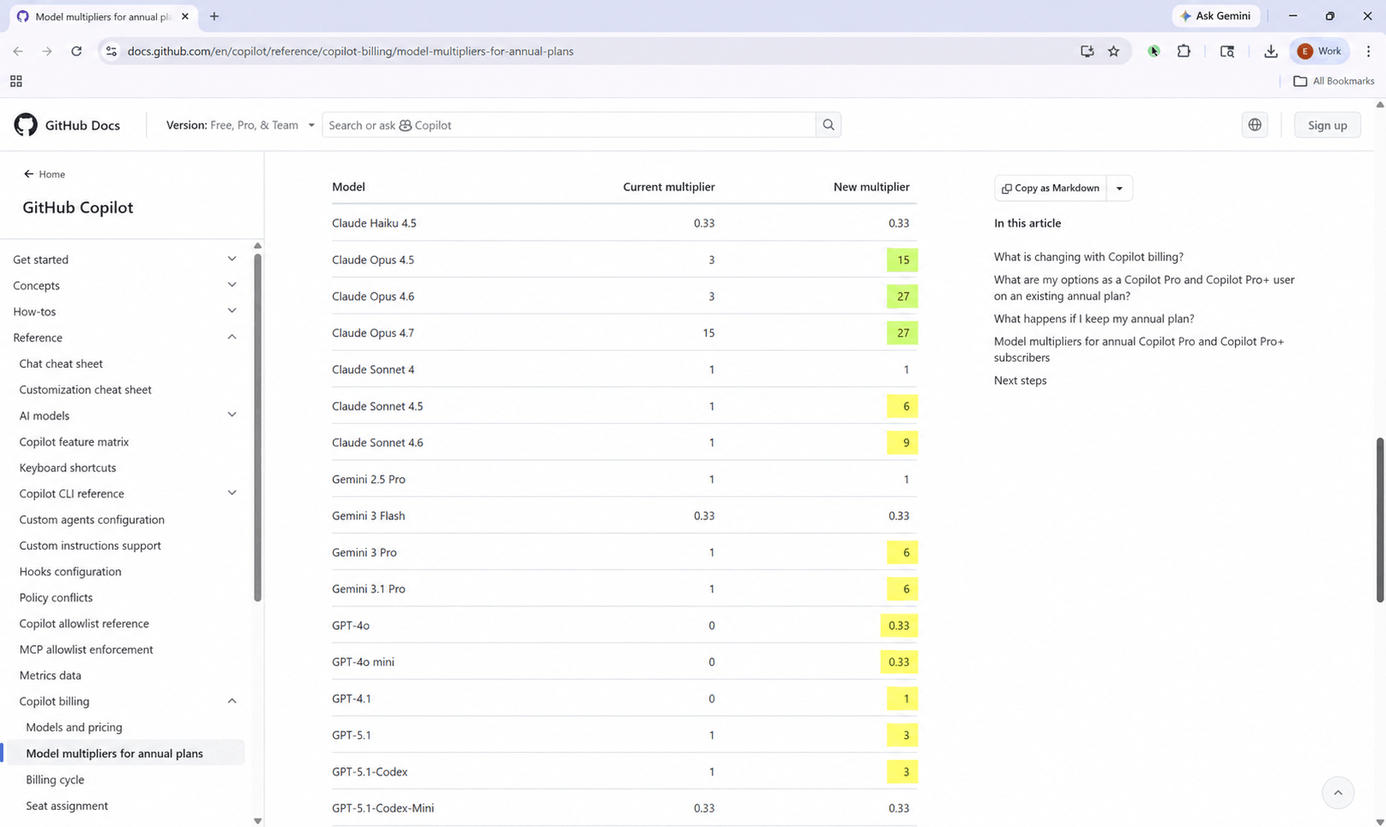This screenshot has width=1386, height=827.
Task: Collapse the Reference section
Action: pyautogui.click(x=231, y=337)
